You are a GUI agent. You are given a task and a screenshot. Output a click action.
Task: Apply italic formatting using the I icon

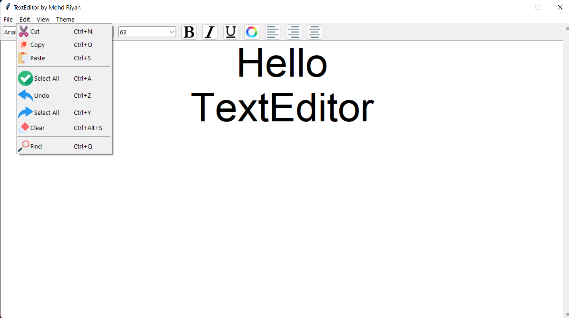pos(210,32)
